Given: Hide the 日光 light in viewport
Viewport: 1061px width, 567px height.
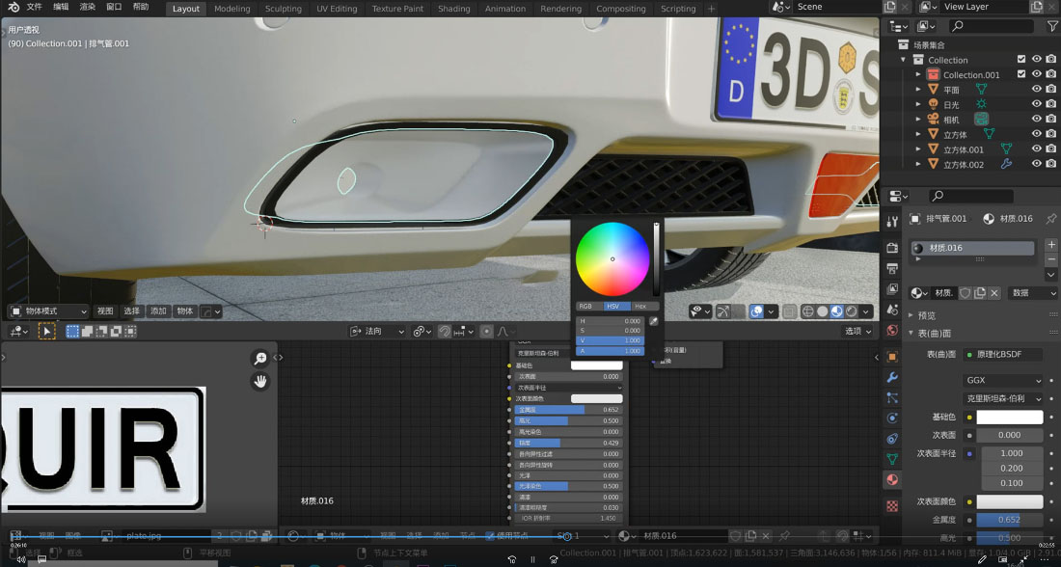Looking at the screenshot, I should (1036, 103).
